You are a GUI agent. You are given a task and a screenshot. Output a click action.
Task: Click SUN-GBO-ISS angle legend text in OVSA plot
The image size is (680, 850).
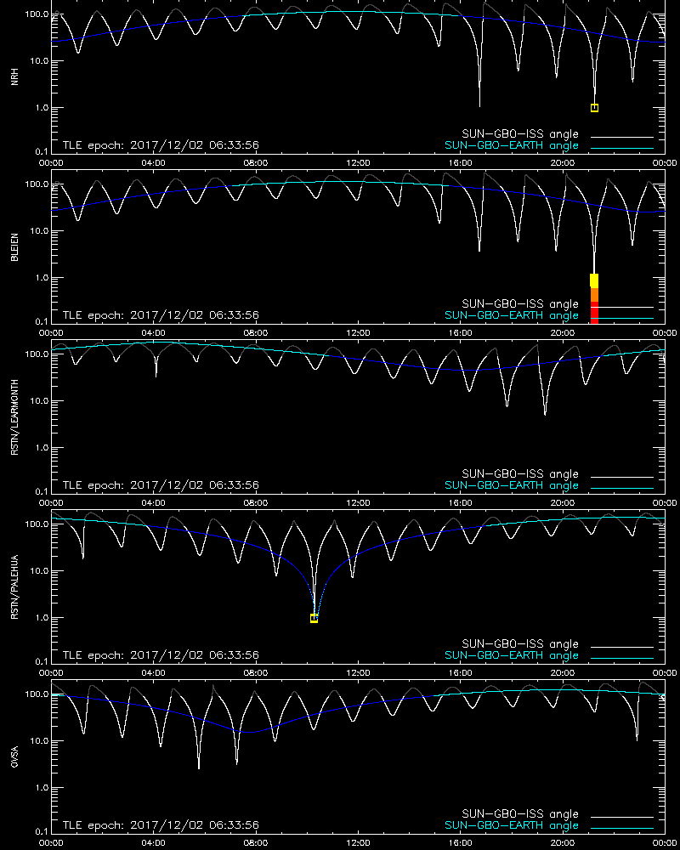coord(520,813)
